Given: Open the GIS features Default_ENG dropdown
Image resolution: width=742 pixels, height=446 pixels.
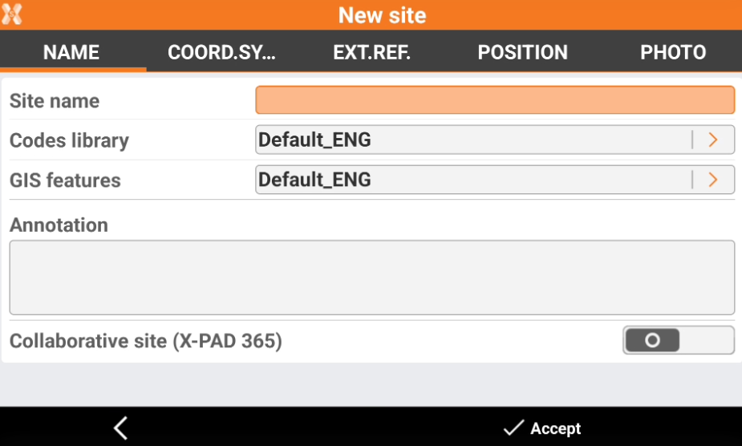Looking at the screenshot, I should (x=473, y=180).
